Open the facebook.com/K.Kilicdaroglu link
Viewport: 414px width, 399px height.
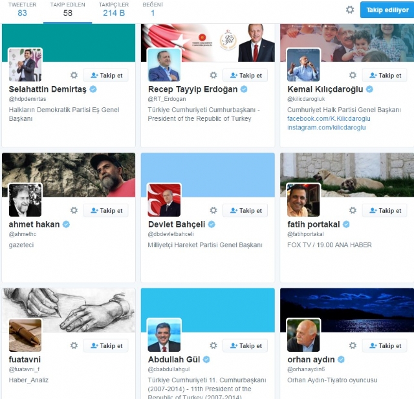click(329, 119)
